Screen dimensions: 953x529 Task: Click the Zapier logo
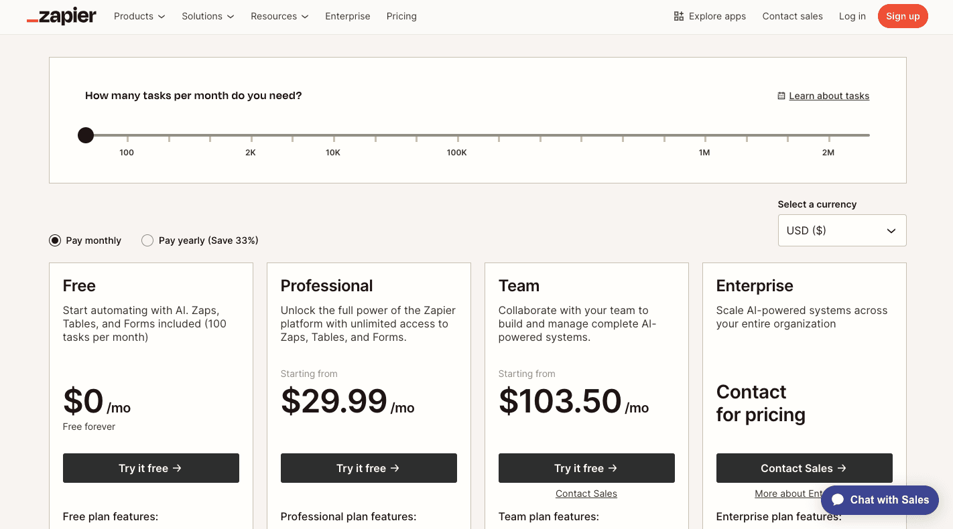click(x=61, y=16)
